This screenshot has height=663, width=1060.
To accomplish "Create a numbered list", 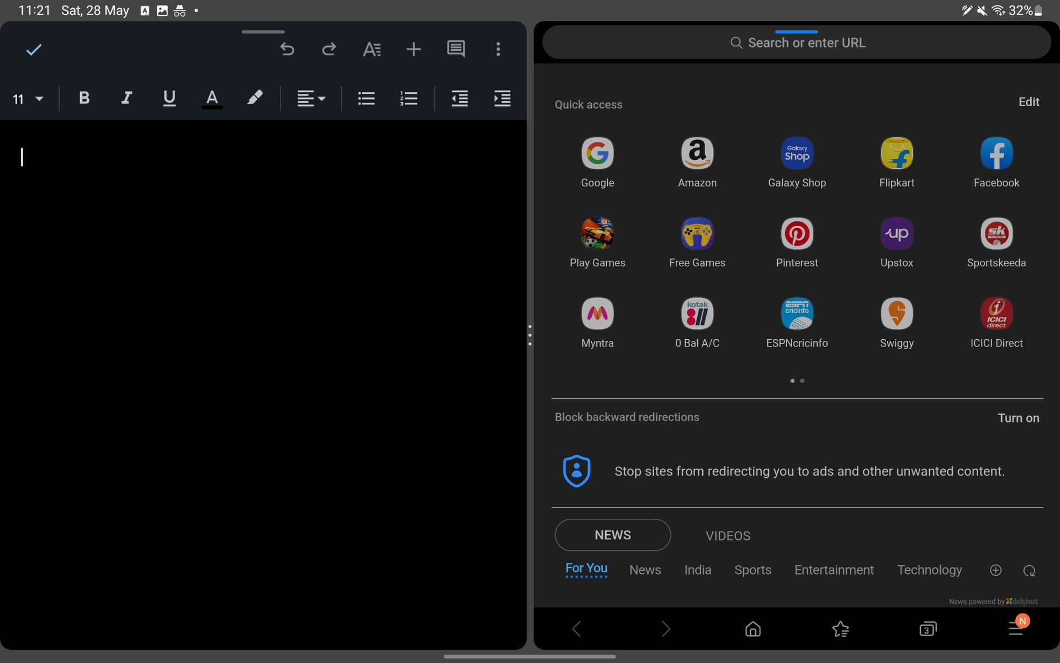I will [x=409, y=98].
